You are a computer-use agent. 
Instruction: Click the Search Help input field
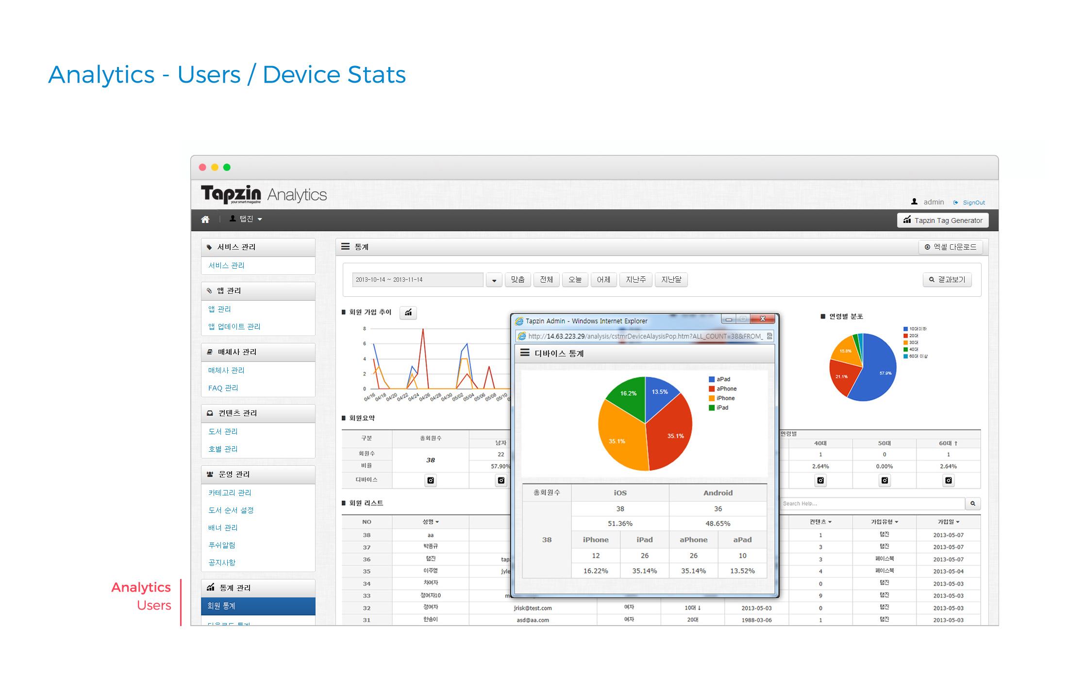pos(872,504)
